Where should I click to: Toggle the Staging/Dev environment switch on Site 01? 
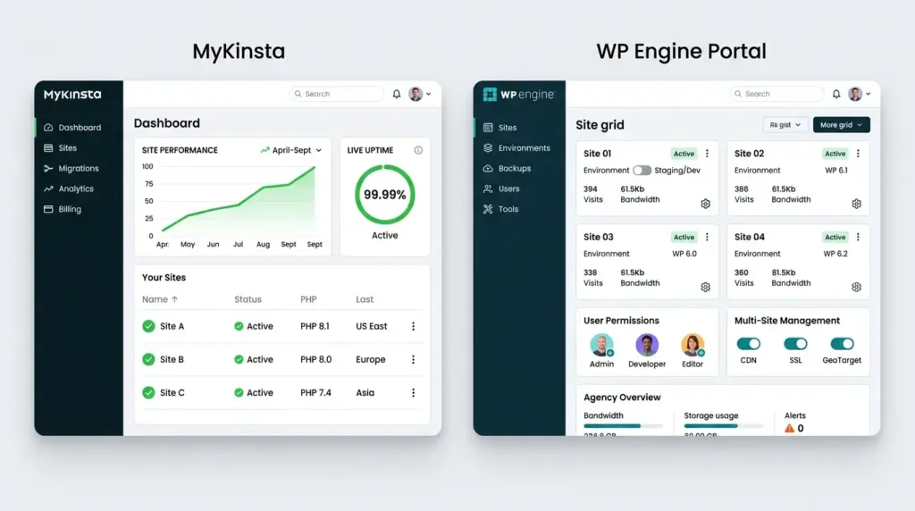click(x=642, y=171)
